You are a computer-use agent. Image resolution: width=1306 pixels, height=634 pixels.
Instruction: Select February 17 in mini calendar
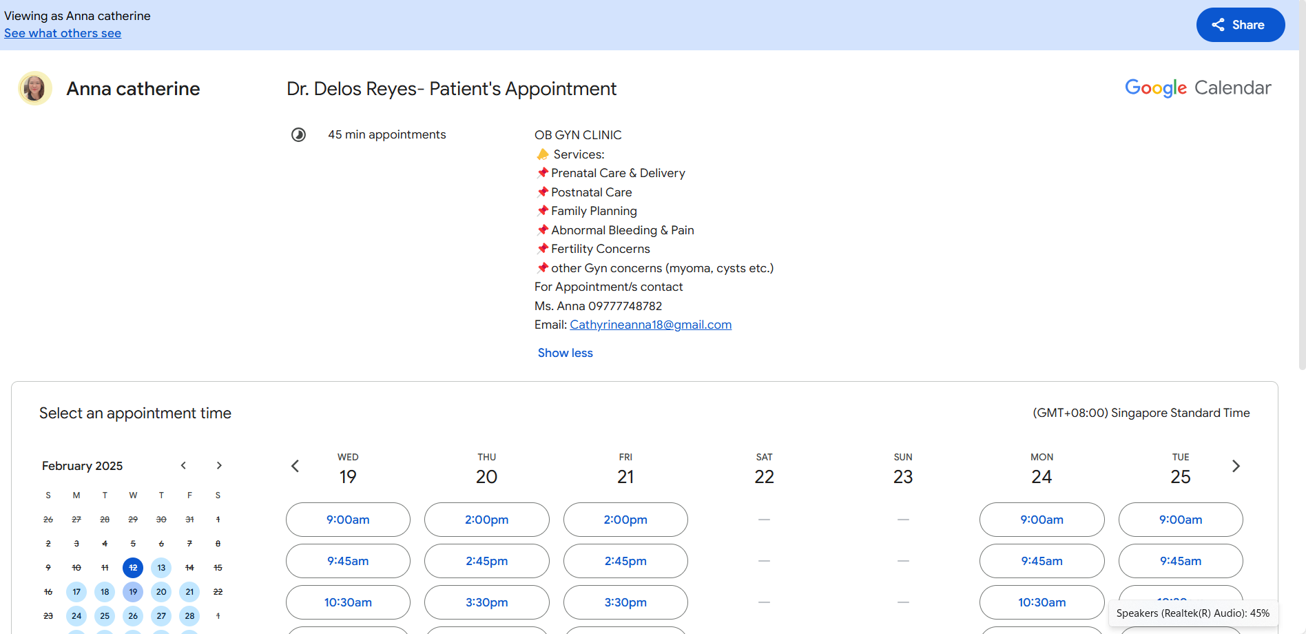click(76, 592)
